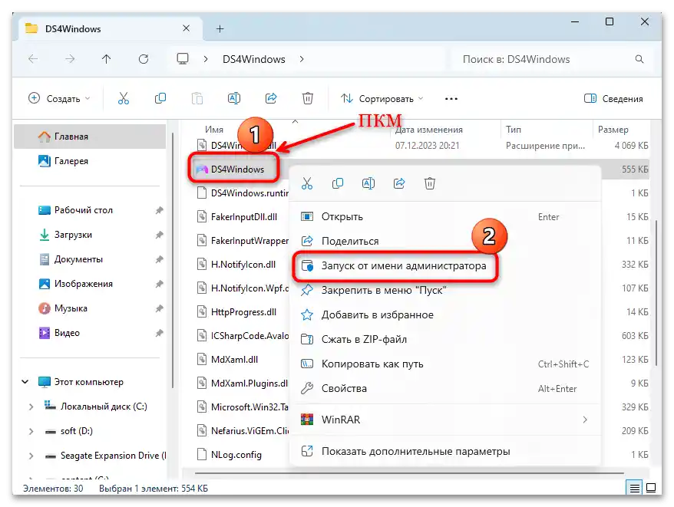Open Свойства from the context menu

[445, 388]
